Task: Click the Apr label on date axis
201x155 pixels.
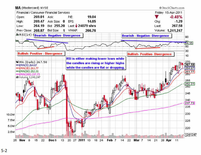Action: (x=169, y=140)
